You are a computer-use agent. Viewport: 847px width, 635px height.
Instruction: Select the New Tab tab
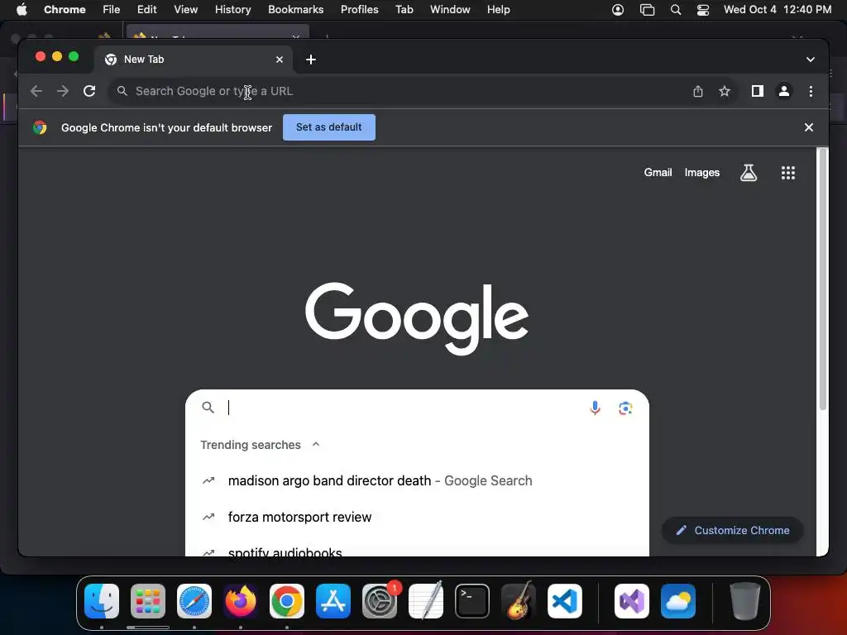[x=194, y=60]
